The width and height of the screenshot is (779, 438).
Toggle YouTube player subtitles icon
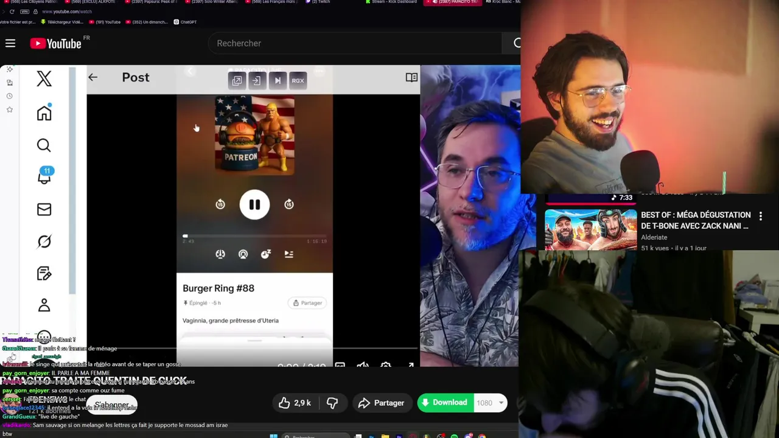340,365
